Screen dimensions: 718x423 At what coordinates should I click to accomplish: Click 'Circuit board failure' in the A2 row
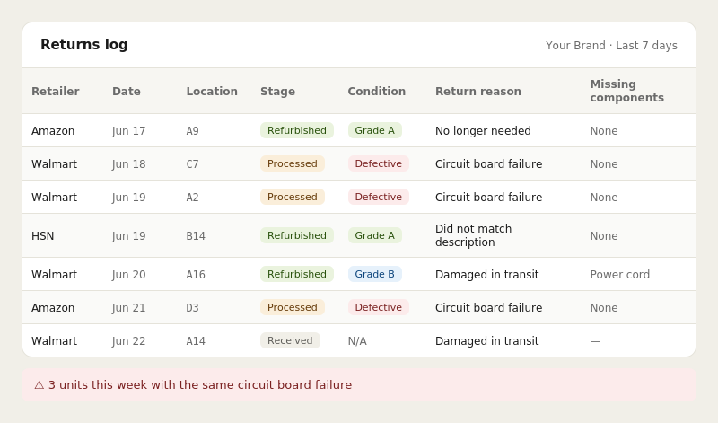pos(488,197)
